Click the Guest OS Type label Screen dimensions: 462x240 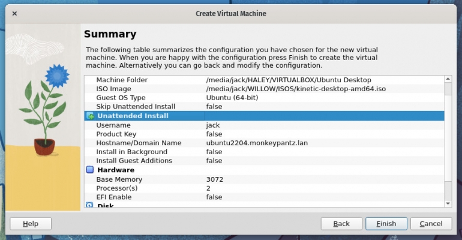click(121, 98)
